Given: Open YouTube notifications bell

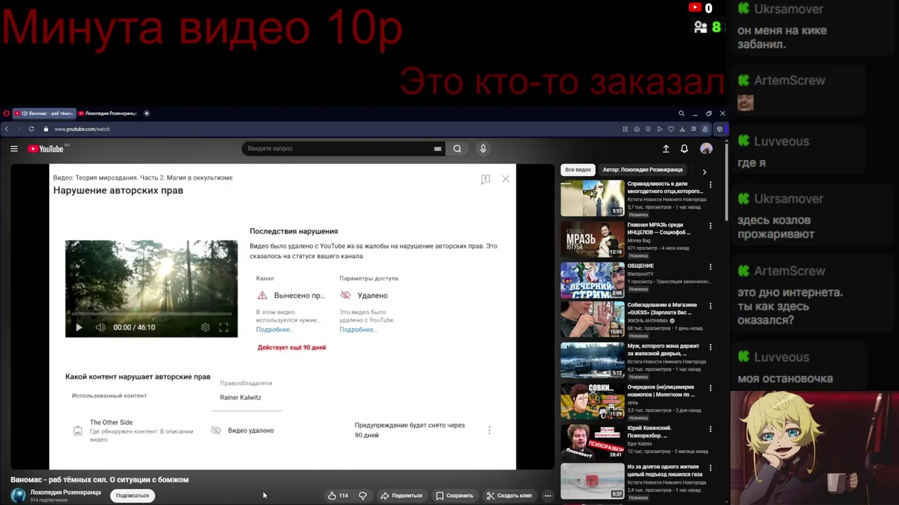Looking at the screenshot, I should point(684,149).
